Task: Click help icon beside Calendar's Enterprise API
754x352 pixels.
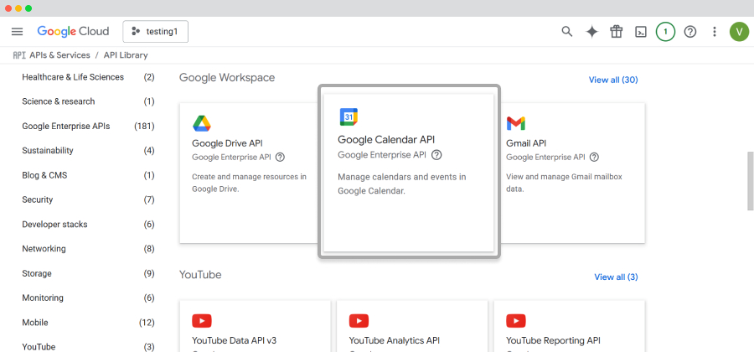Action: pyautogui.click(x=436, y=155)
